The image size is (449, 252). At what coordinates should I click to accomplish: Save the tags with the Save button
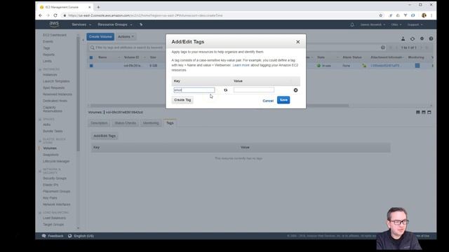click(283, 100)
